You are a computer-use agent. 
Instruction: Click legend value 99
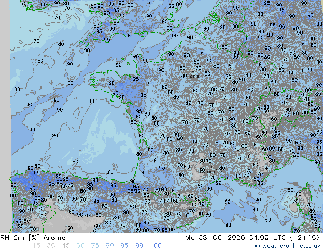coord(139,246)
